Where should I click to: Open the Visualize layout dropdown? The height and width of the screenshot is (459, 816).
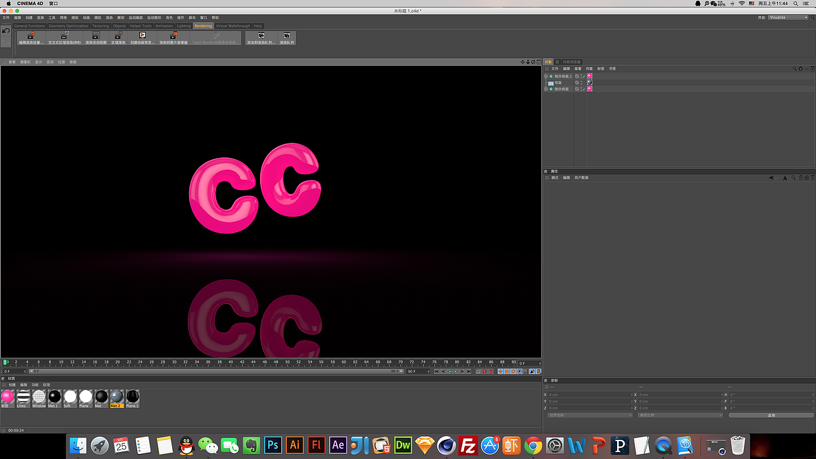pos(788,17)
